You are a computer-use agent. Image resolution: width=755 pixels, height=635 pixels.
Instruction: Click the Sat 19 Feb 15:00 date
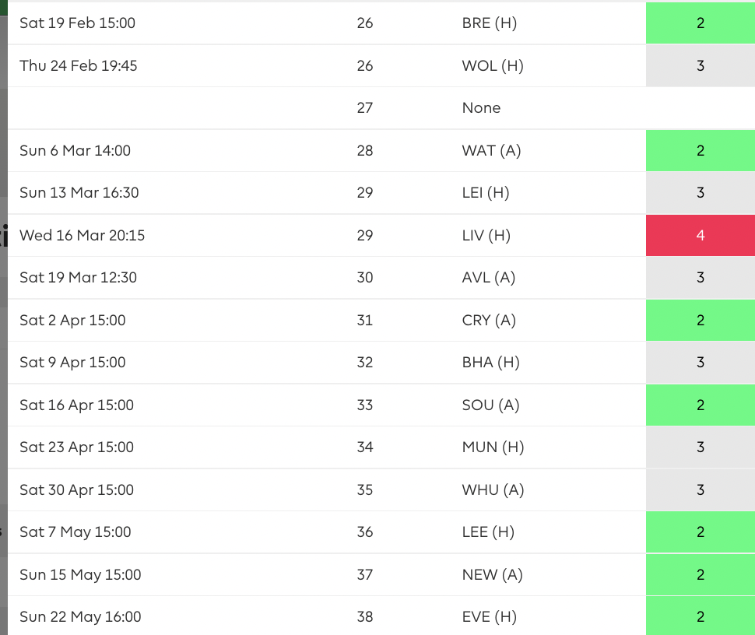click(77, 23)
